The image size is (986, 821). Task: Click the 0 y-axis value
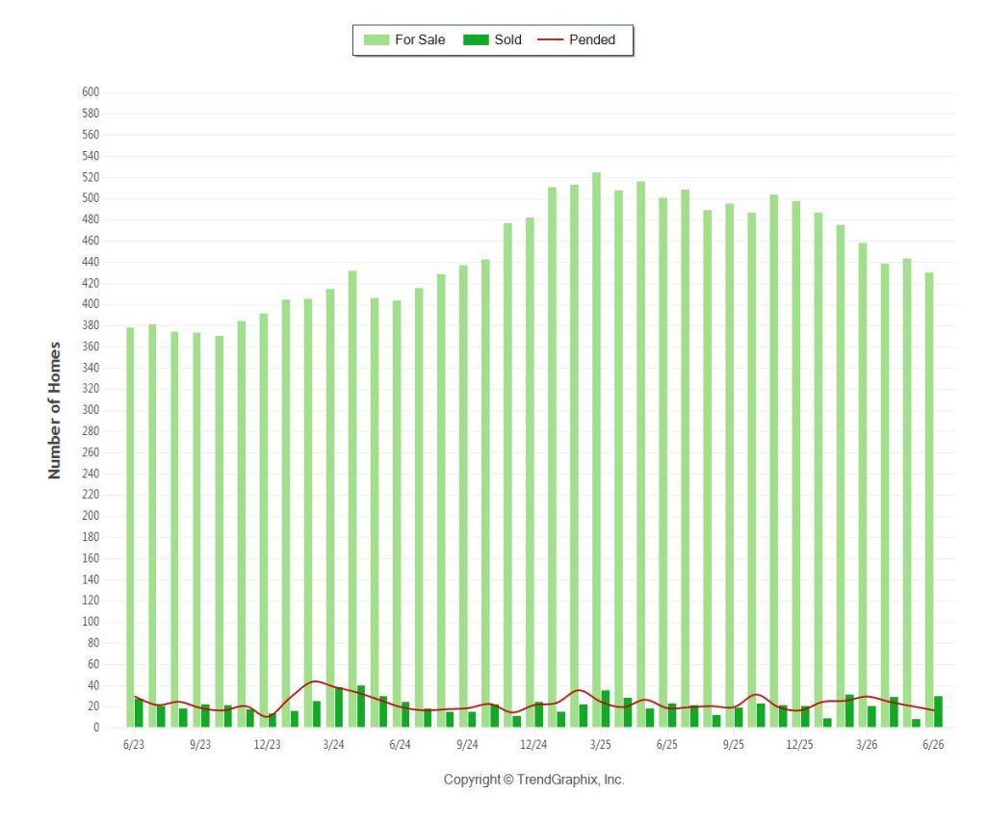(96, 728)
